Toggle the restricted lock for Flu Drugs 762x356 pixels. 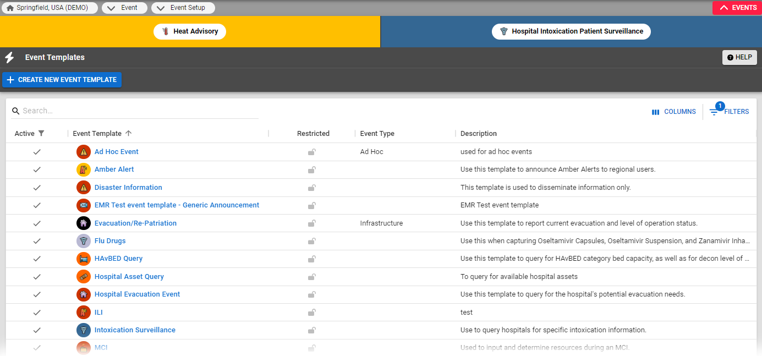312,241
